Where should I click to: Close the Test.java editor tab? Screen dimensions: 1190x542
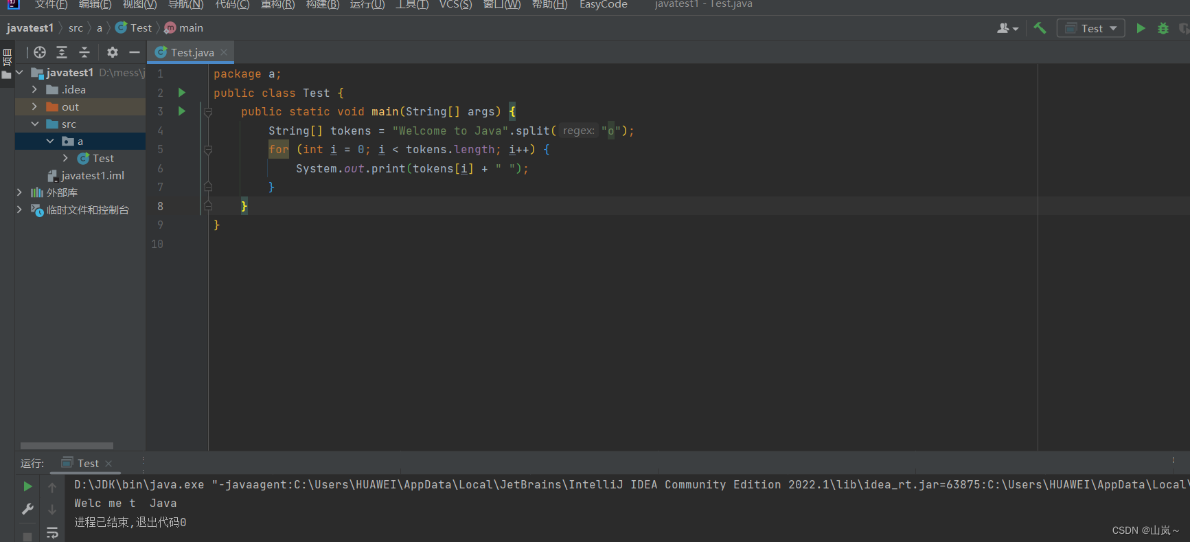(224, 52)
